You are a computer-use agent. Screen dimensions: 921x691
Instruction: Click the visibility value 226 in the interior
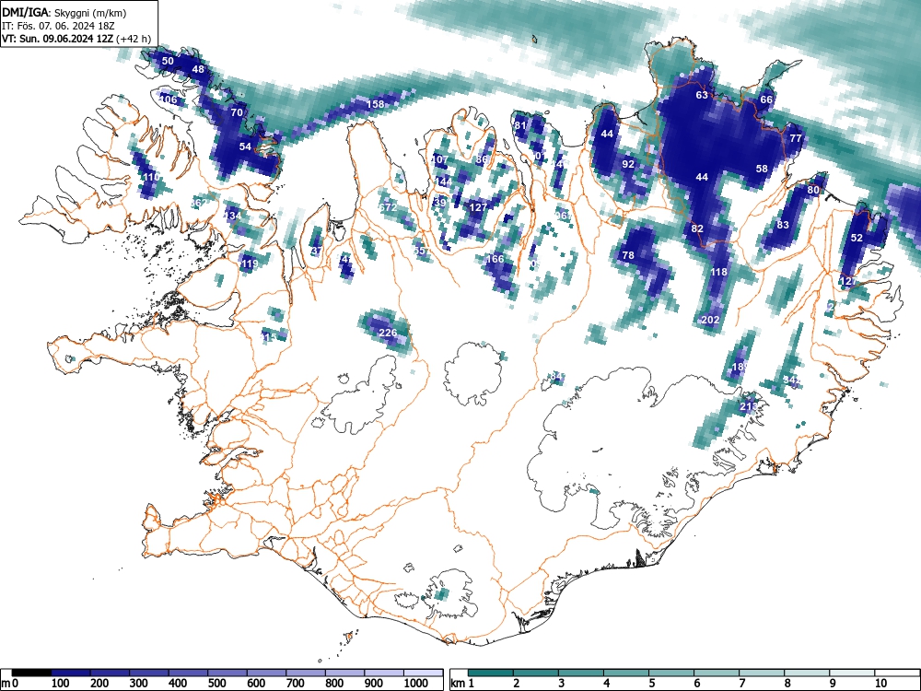[388, 333]
